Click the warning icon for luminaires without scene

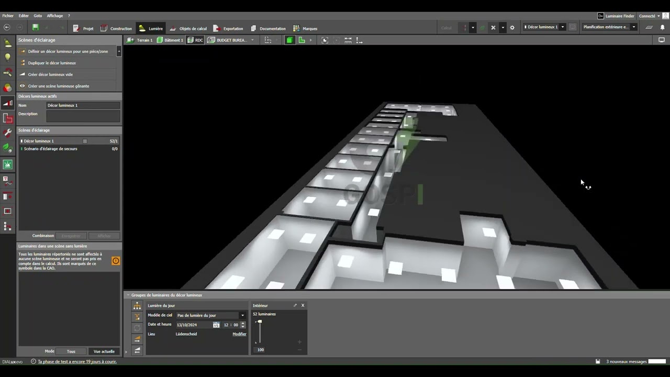point(116,261)
